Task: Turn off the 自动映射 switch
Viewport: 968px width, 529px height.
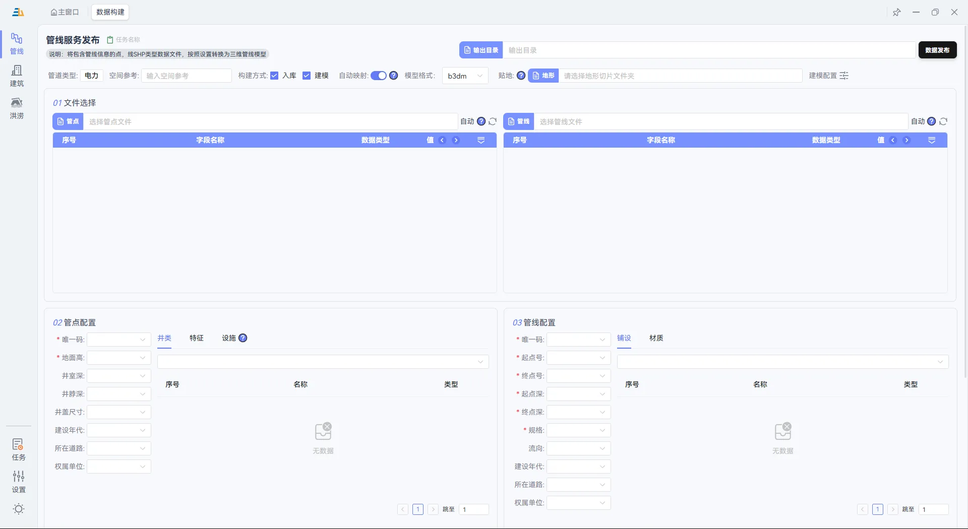Action: coord(379,76)
